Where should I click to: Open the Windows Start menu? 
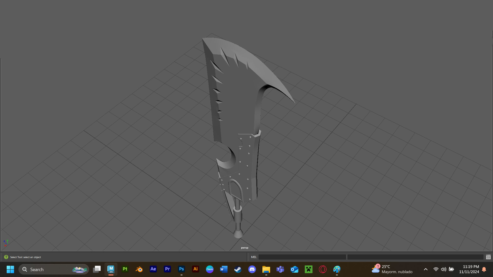point(10,269)
